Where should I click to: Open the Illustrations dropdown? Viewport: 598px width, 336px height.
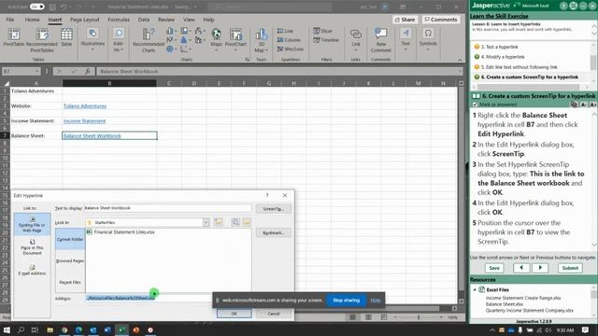coord(93,39)
